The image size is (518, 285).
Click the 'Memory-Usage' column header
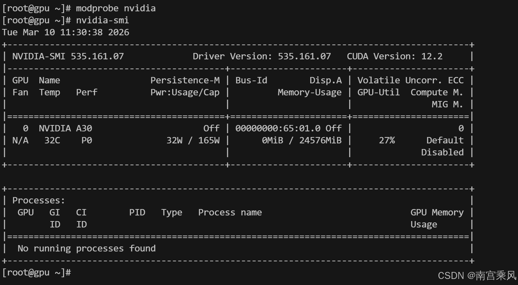pyautogui.click(x=310, y=92)
